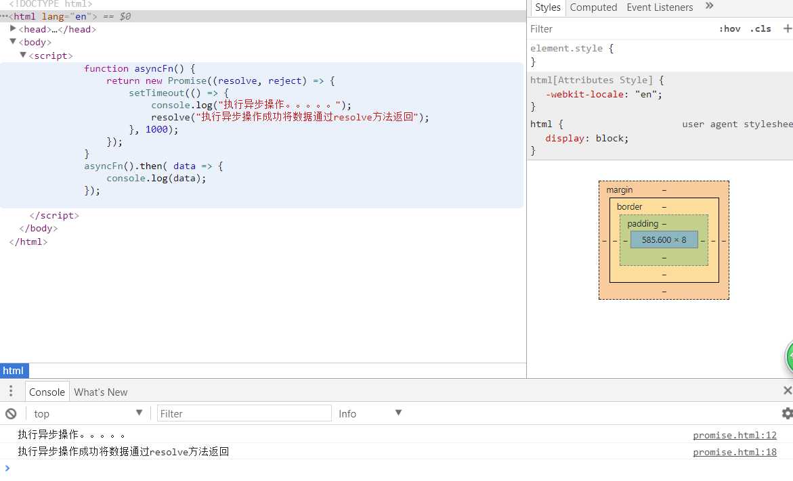This screenshot has height=481, width=793.
Task: Open the promise.html:18 source link
Action: (x=734, y=452)
